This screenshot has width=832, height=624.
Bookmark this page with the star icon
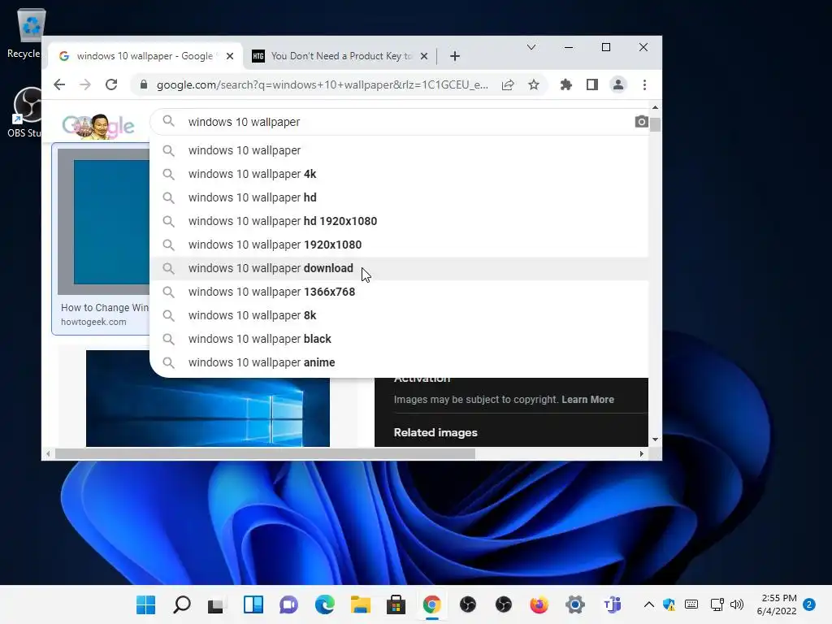tap(534, 84)
